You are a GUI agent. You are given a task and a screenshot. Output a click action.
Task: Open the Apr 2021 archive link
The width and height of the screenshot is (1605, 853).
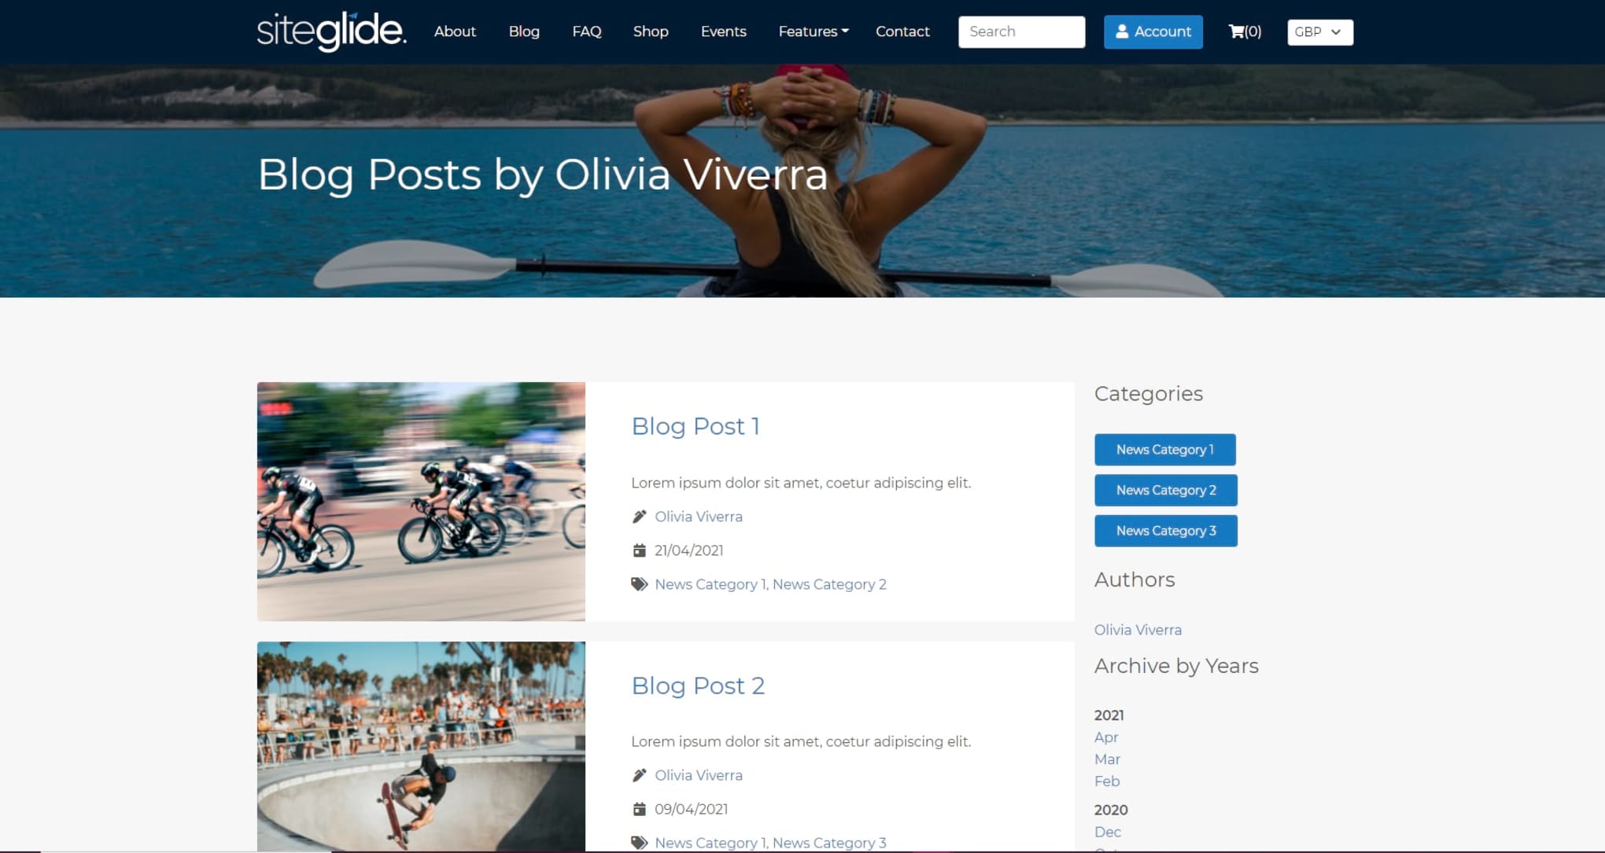[x=1105, y=737]
